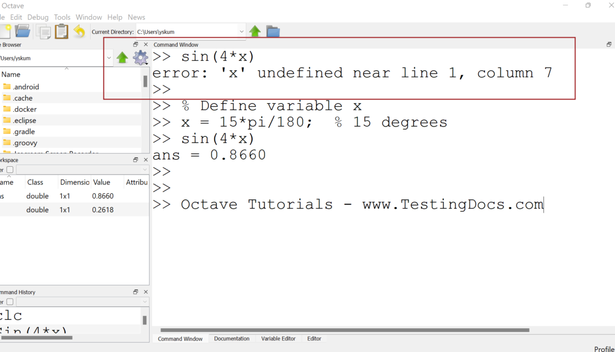Viewport: 615px width, 352px height.
Task: Switch to the Editor tab
Action: [314, 339]
